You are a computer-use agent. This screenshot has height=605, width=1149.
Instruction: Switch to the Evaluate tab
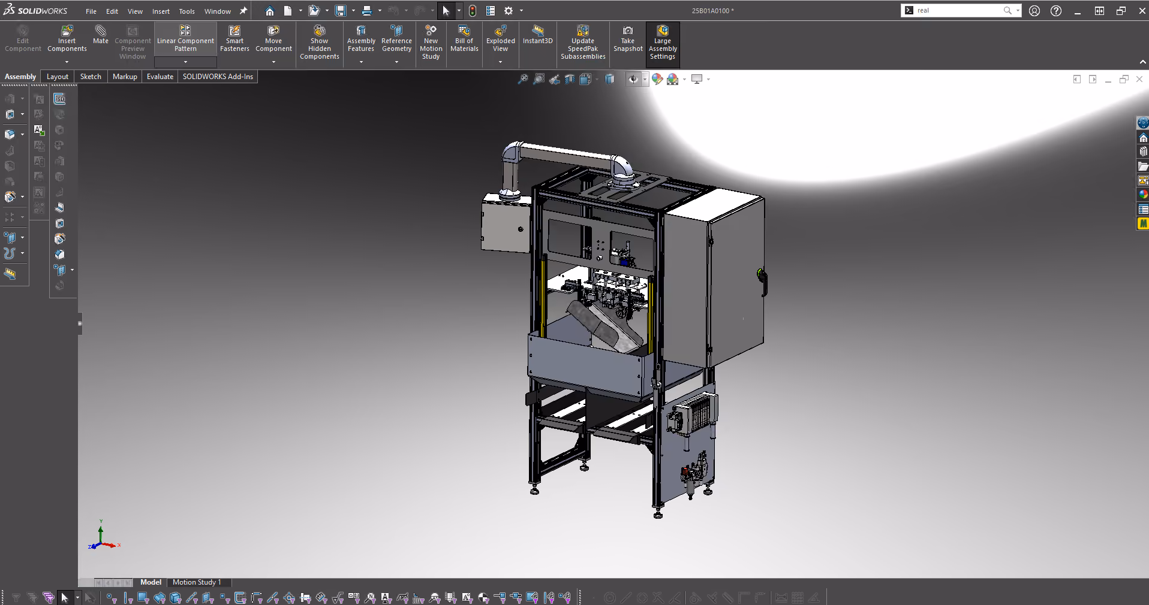[x=160, y=77]
